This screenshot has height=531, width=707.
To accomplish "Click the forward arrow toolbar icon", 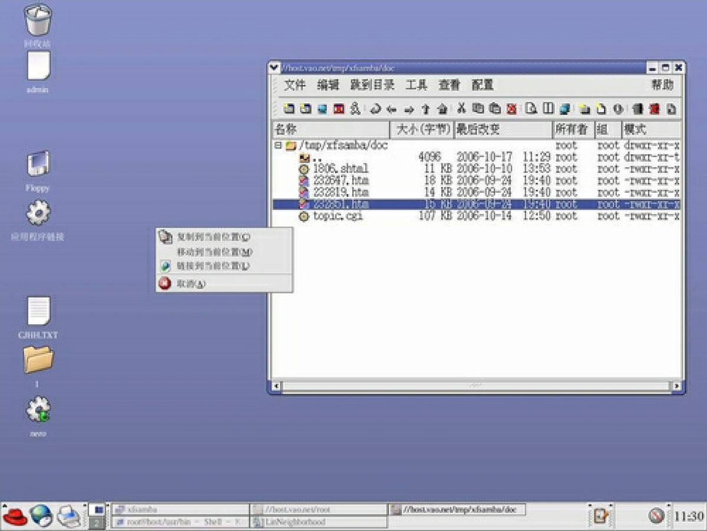I will (x=409, y=109).
